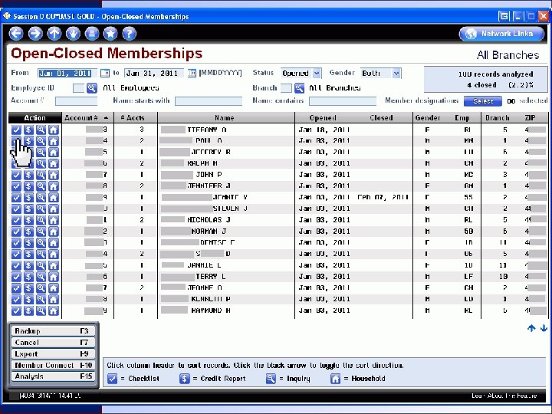Open household for KENNETH row
552x414 pixels.
point(54,299)
